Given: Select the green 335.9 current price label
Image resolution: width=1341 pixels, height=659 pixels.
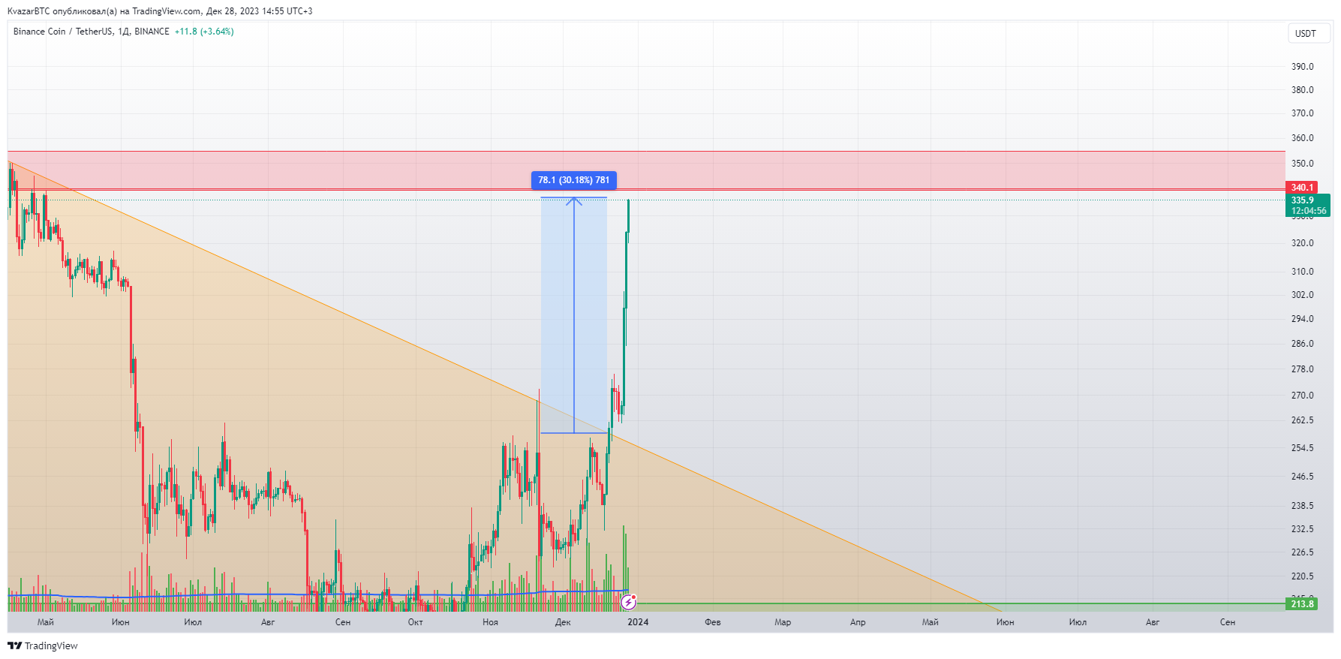Looking at the screenshot, I should [1303, 200].
